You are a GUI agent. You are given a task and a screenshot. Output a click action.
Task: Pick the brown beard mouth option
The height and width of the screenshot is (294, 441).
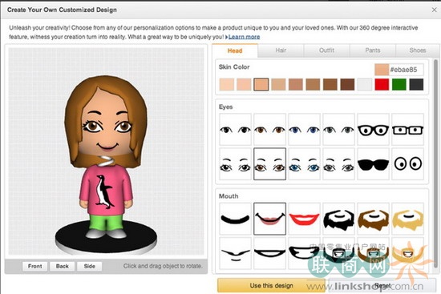373,219
